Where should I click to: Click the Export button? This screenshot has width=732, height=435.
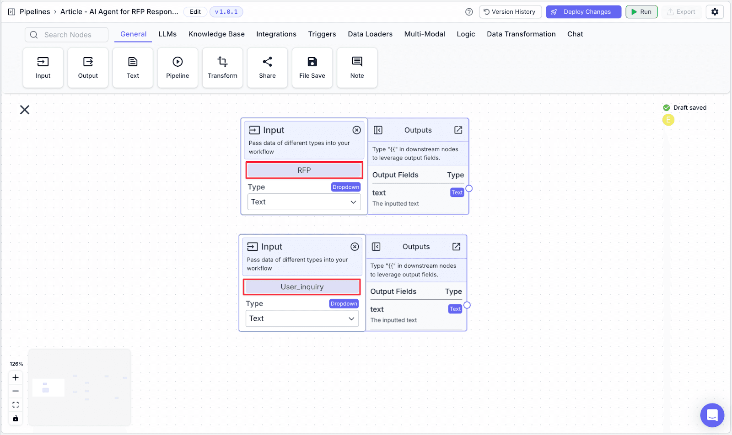pyautogui.click(x=681, y=12)
